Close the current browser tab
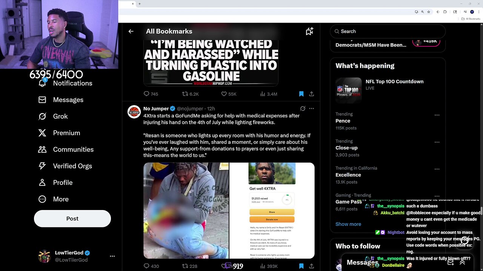Viewport: 483px width, 271px height. coord(133,4)
